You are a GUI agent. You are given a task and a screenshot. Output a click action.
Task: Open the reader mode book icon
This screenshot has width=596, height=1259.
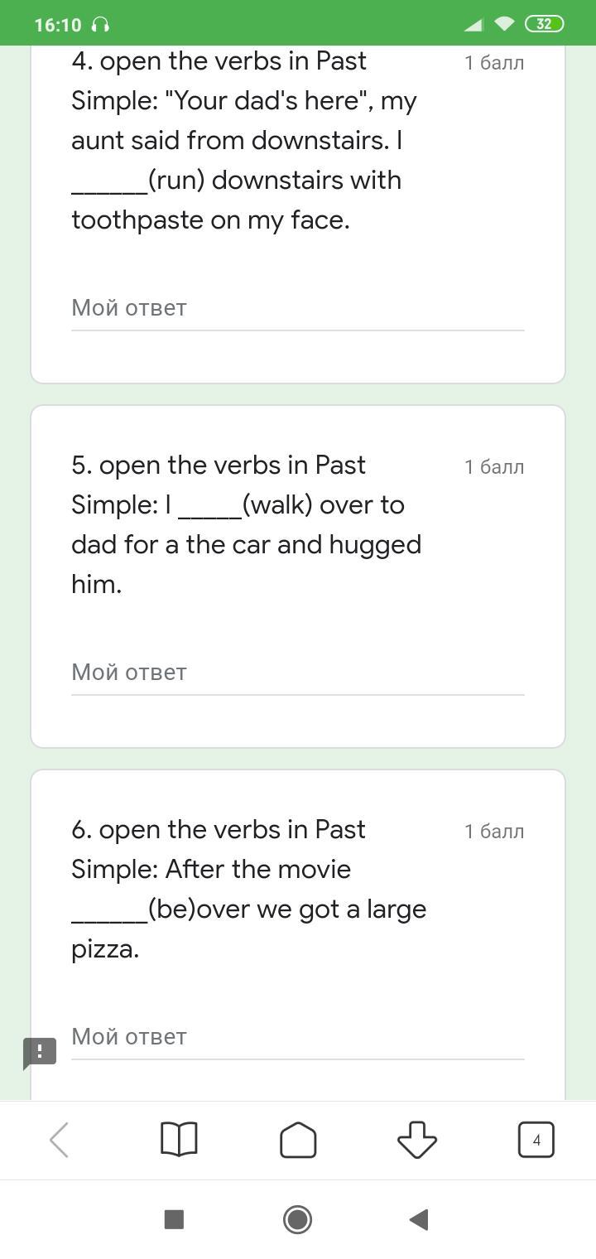(x=178, y=1141)
